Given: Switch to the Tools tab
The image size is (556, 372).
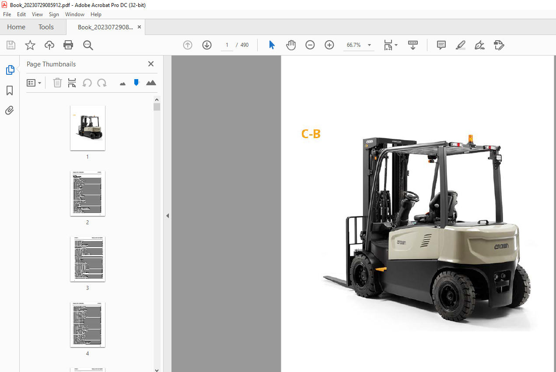Looking at the screenshot, I should click(46, 27).
